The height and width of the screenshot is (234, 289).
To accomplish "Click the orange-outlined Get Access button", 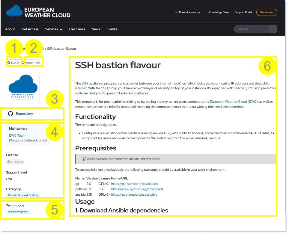I will (267, 12).
